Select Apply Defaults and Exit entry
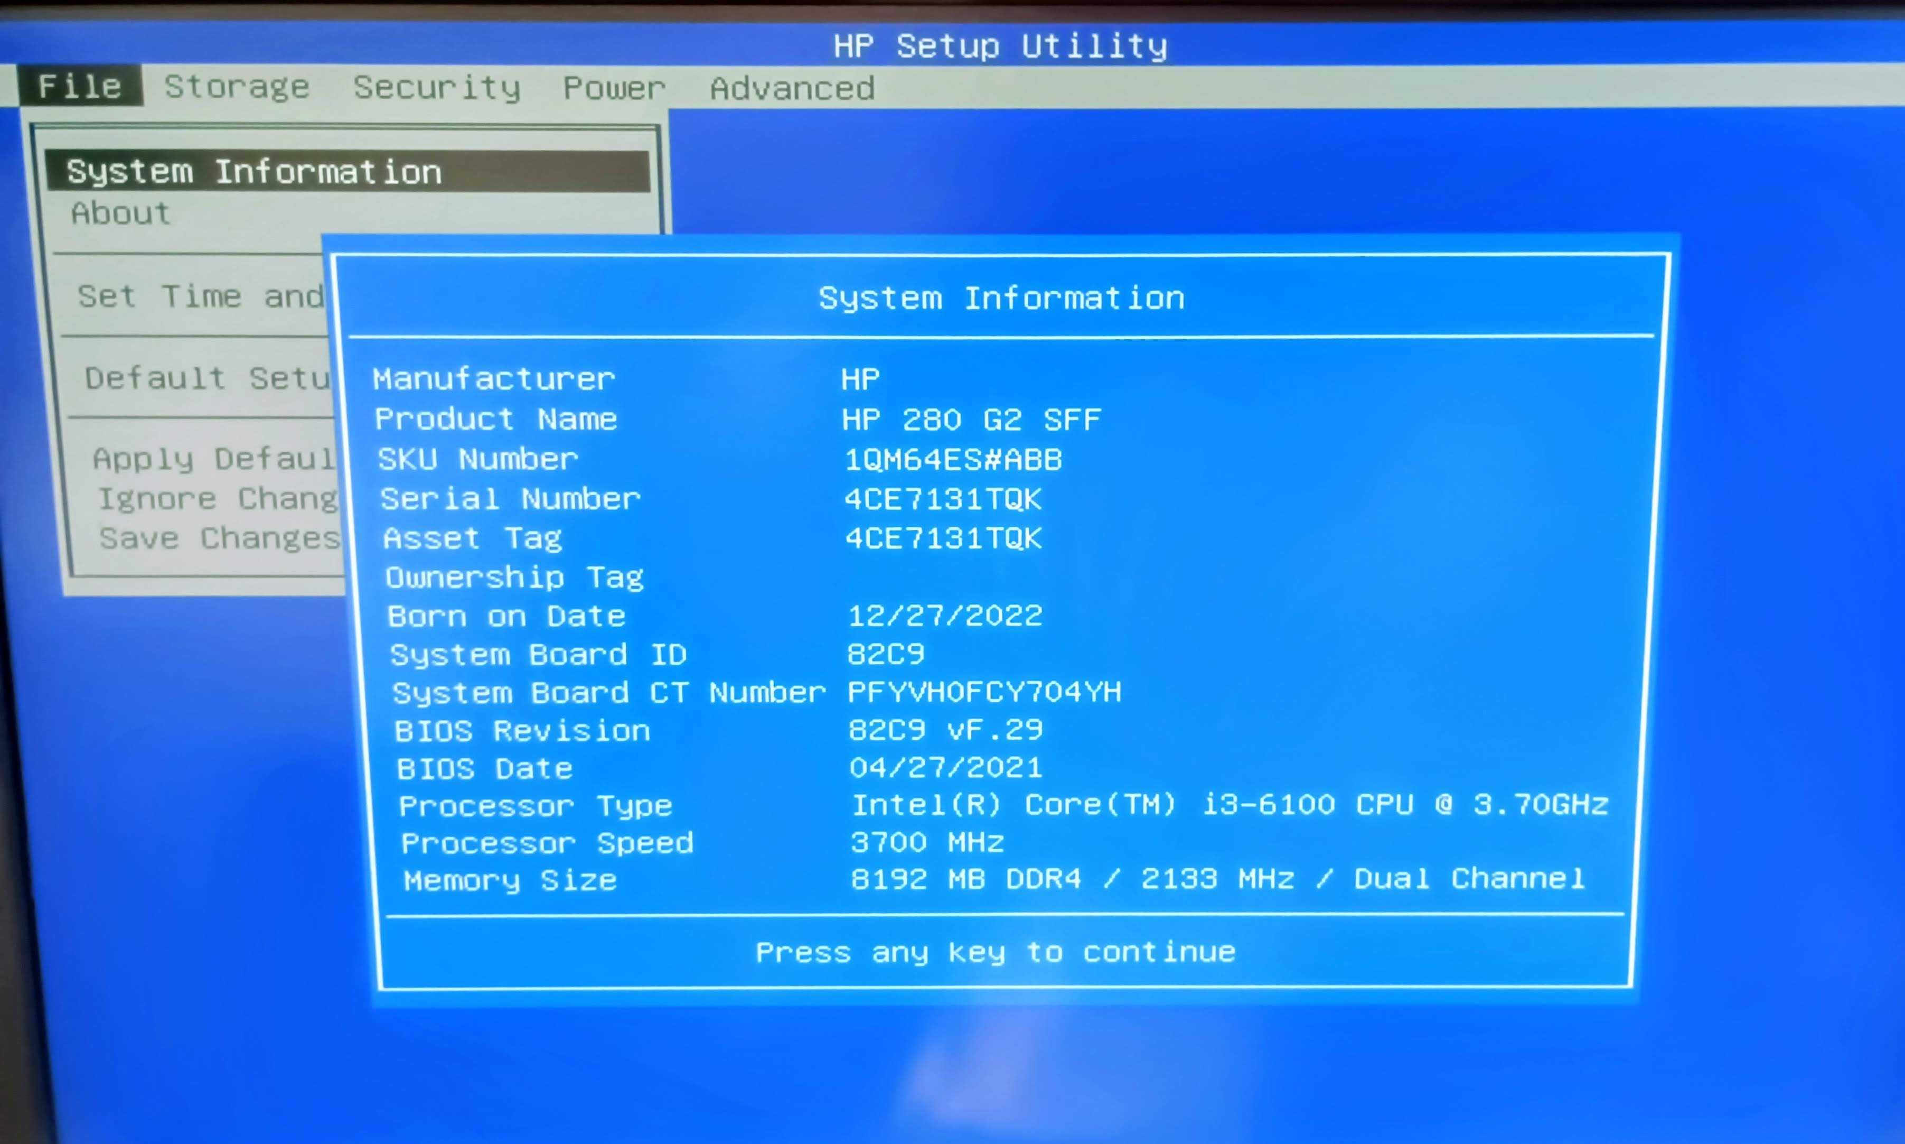This screenshot has width=1905, height=1144. (x=215, y=459)
